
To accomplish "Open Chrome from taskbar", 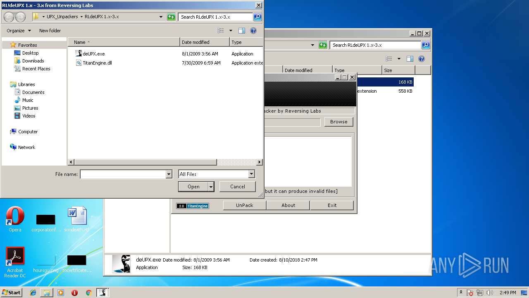I will pos(88,293).
